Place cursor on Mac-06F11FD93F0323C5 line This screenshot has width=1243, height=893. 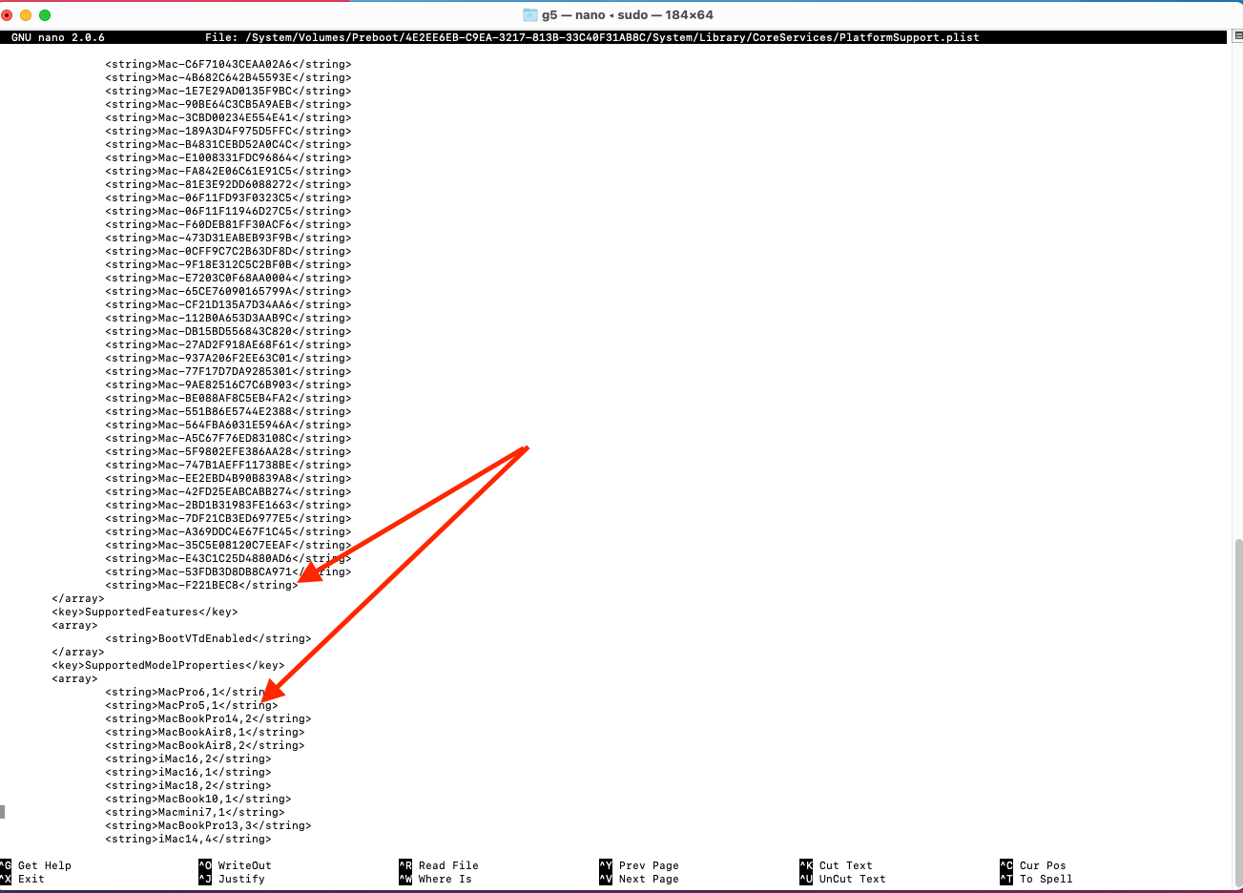(x=228, y=197)
